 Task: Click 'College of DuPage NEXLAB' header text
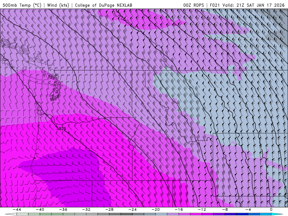pyautogui.click(x=103, y=5)
